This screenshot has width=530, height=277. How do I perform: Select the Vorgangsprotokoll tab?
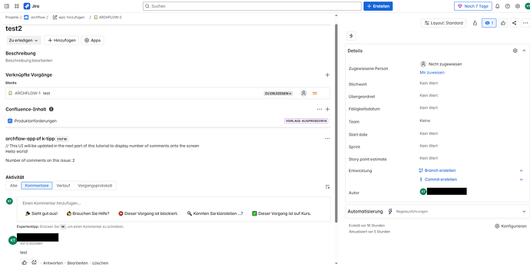click(x=94, y=186)
